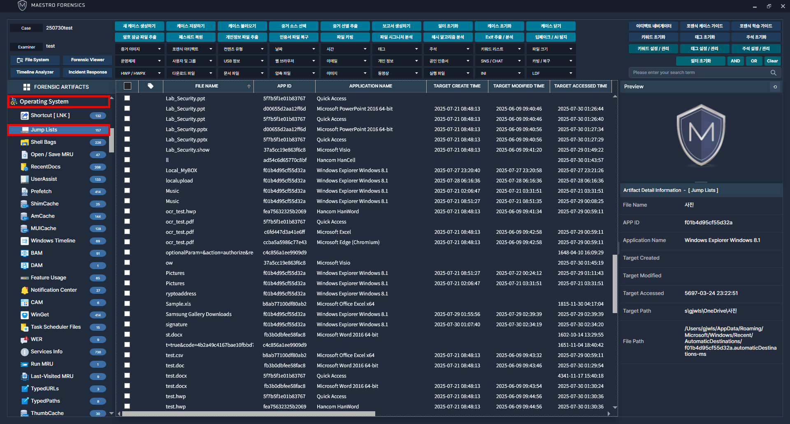
Task: Click the 패스워드 복원 button
Action: [191, 37]
